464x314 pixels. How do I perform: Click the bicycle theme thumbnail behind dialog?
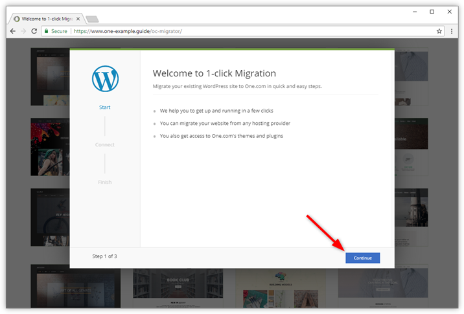click(x=50, y=218)
